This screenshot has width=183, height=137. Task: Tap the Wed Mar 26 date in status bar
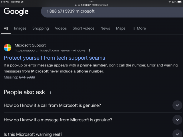[17, 2]
